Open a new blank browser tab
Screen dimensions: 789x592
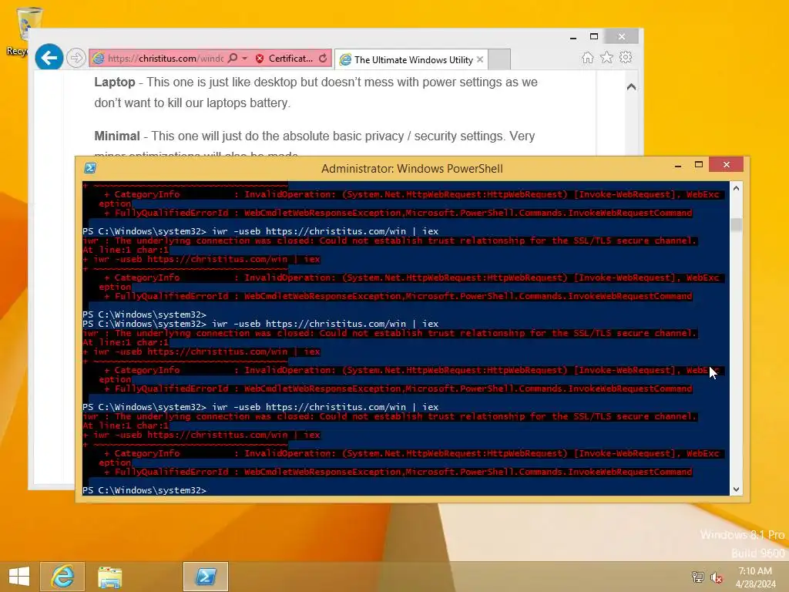[x=499, y=59]
